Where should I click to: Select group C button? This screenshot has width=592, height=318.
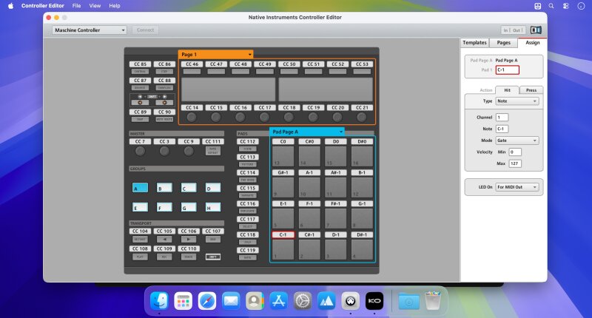click(189, 188)
